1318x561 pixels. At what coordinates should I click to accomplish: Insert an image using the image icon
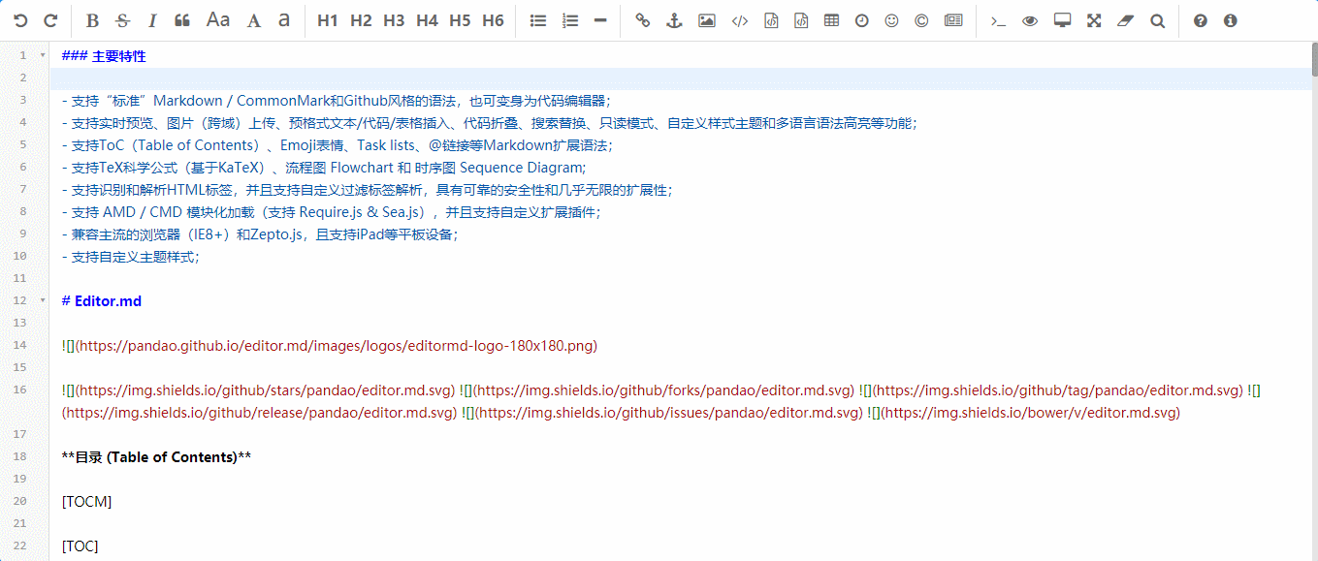coord(706,19)
